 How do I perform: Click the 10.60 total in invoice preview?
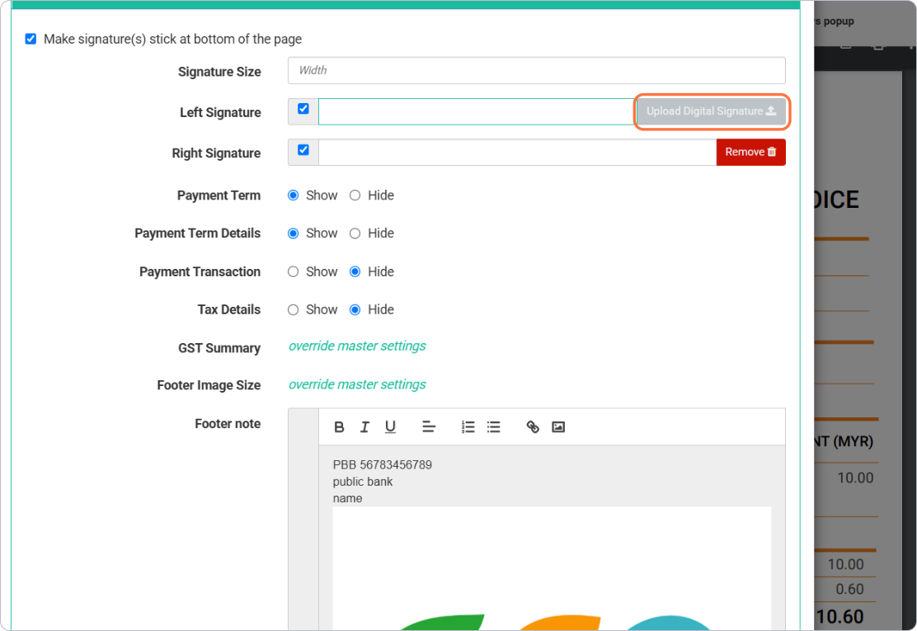click(839, 616)
